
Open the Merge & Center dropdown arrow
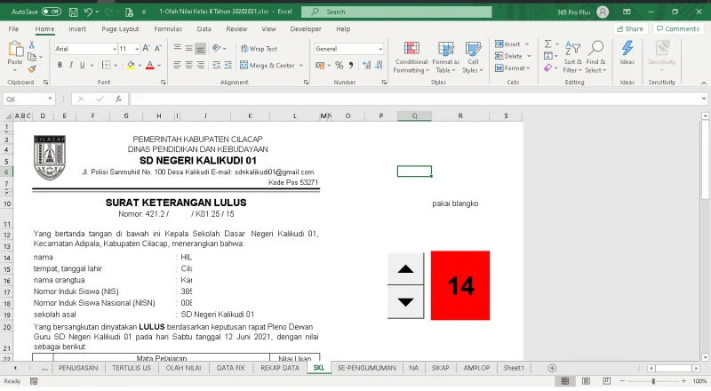[x=300, y=65]
